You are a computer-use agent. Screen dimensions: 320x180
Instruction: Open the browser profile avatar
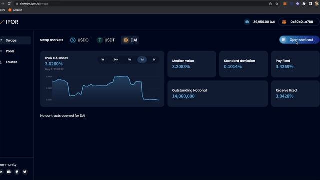317,4
